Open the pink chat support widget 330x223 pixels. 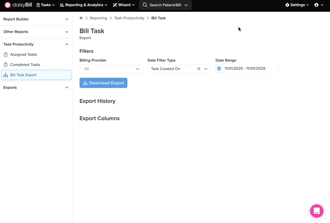tap(316, 211)
